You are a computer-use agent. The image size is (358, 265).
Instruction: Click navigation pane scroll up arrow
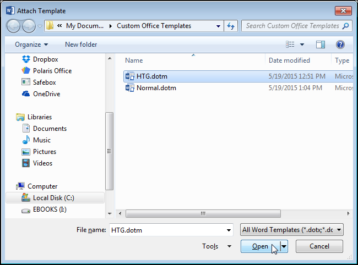(110, 58)
